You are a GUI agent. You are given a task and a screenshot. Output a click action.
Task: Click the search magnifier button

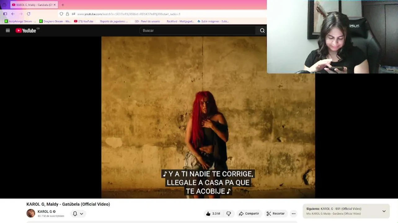[x=262, y=30]
